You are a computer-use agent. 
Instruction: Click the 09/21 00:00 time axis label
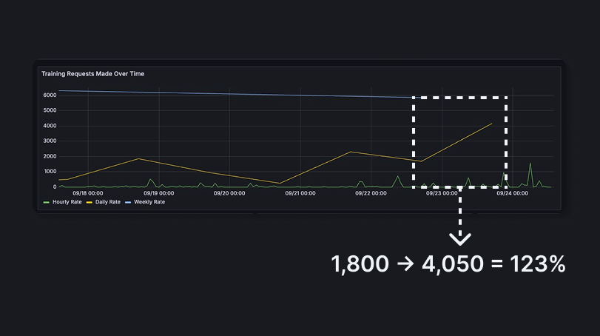pyautogui.click(x=300, y=193)
